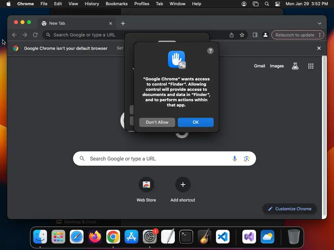Bookmark this tab with the star icon
Screen dimensions: 334x250
click(x=242, y=35)
